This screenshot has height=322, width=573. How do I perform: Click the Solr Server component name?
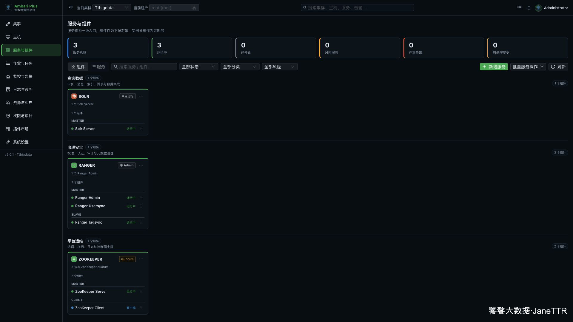point(85,129)
